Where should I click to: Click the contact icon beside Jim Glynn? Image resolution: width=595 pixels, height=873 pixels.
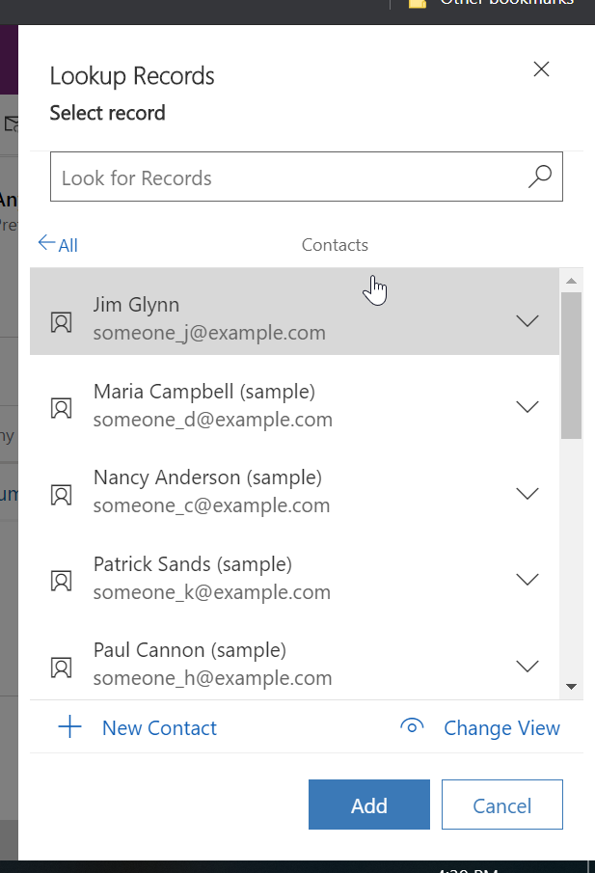pos(62,319)
